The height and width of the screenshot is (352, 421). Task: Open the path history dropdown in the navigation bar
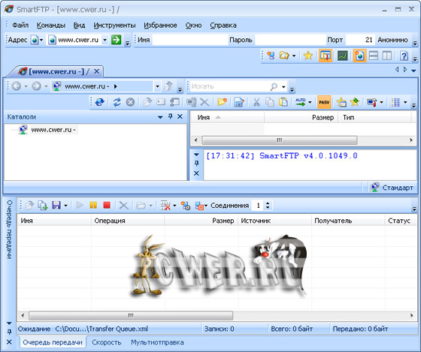[x=157, y=86]
